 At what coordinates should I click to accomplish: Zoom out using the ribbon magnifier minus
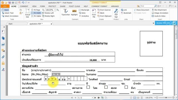point(43,10)
